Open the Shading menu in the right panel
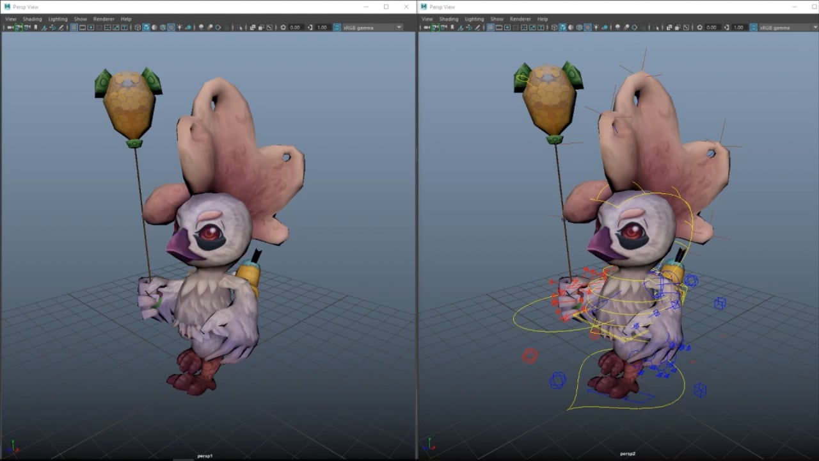819x461 pixels. [x=449, y=19]
